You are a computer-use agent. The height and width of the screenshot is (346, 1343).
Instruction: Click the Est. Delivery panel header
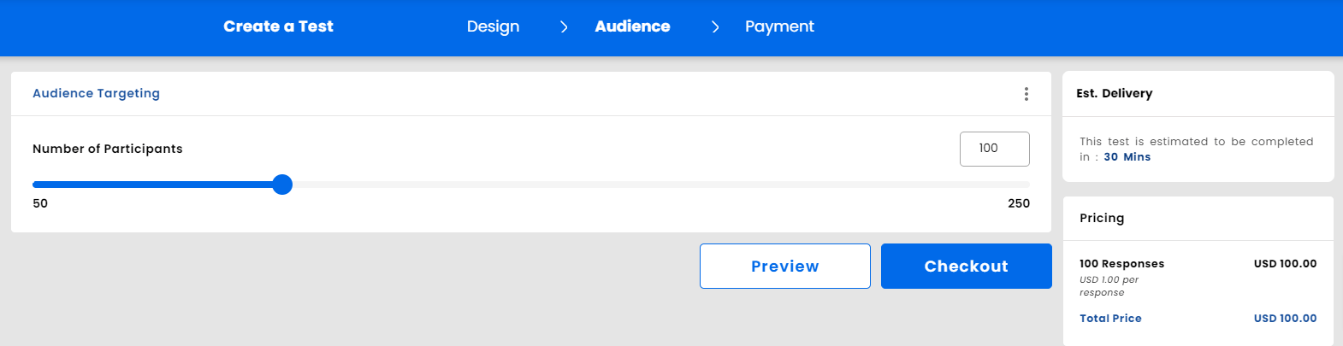[1114, 93]
